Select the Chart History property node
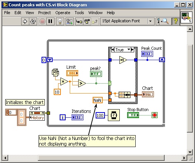195x163 pixels. tap(37, 116)
